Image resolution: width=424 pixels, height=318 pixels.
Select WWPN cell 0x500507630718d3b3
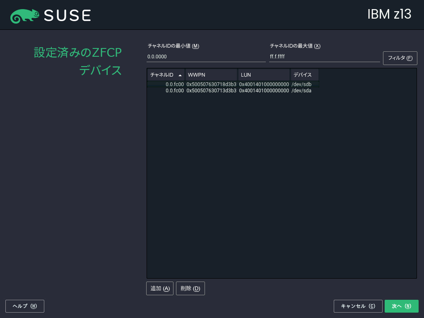point(211,84)
